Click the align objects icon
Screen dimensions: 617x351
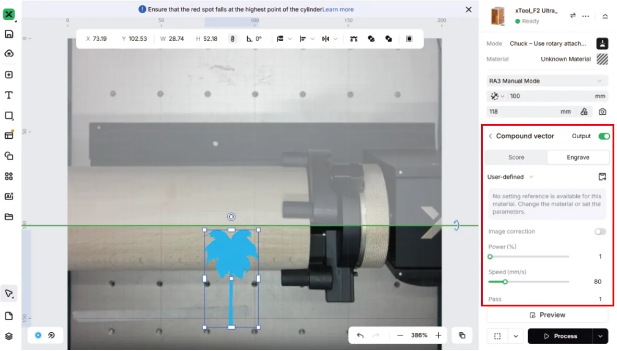[302, 39]
